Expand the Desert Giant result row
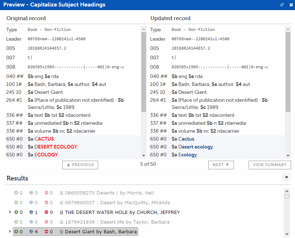This screenshot has width=295, height=238. (10, 232)
